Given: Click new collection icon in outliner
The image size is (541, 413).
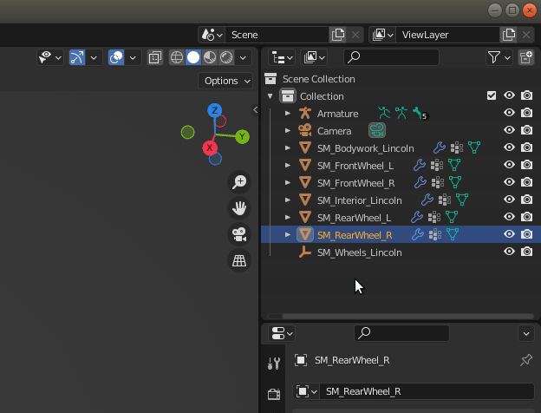Looking at the screenshot, I should [x=525, y=57].
